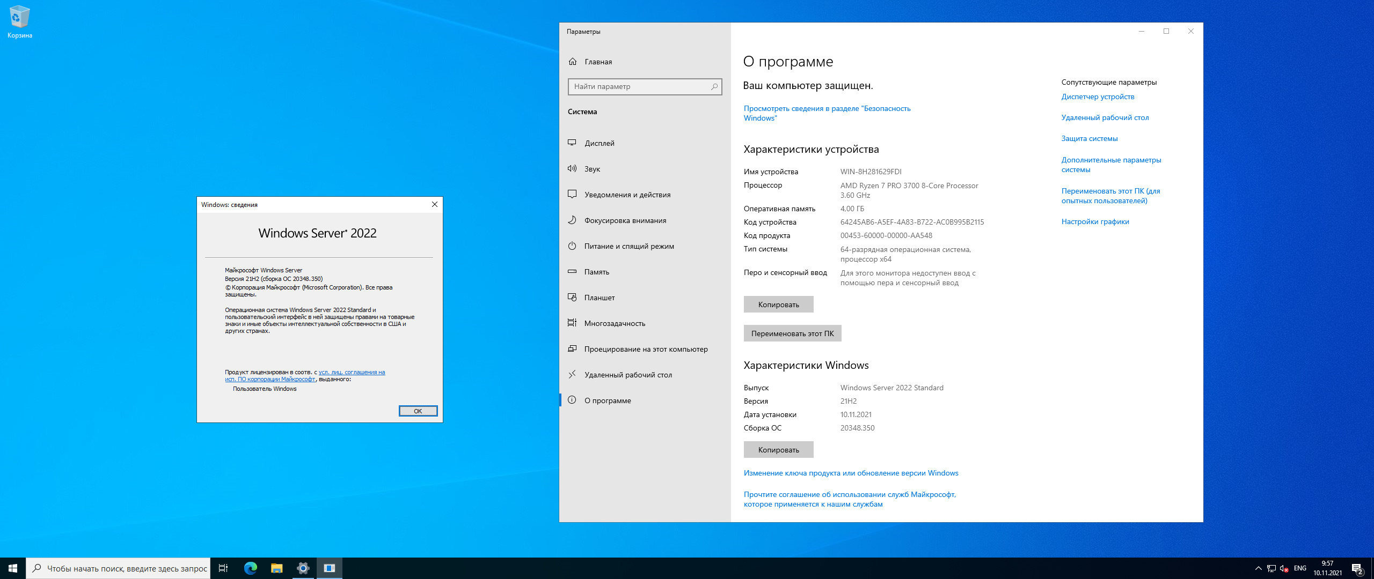This screenshot has height=579, width=1374.
Task: Open Защита системы link
Action: (x=1090, y=138)
